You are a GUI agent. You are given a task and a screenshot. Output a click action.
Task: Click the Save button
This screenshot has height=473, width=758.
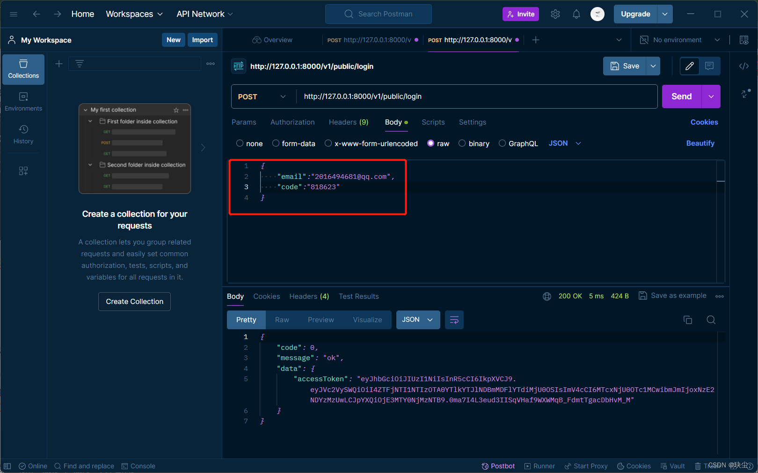click(625, 66)
